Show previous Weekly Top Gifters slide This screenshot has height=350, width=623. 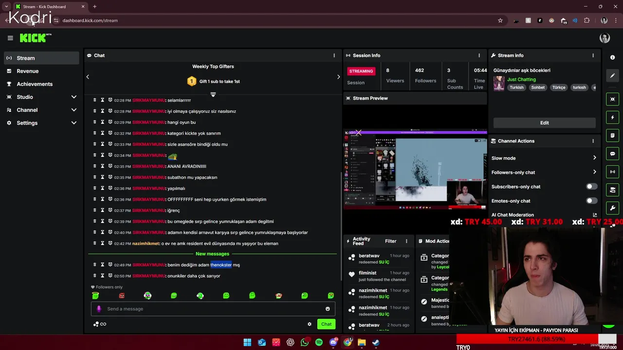pos(88,77)
